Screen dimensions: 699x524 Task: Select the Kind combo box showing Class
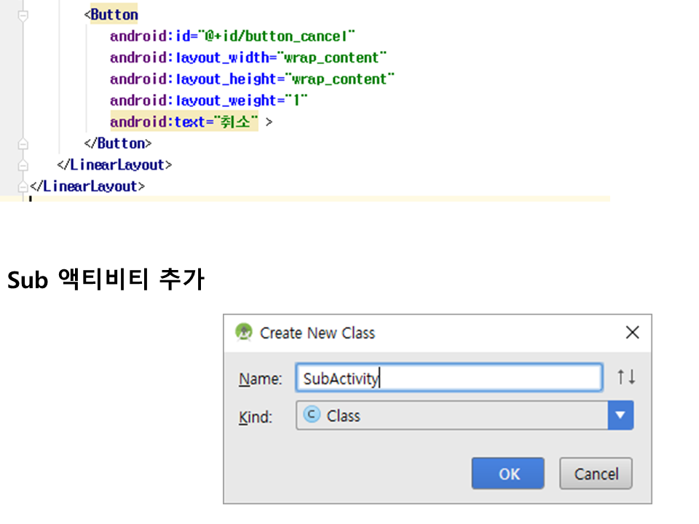click(x=451, y=416)
